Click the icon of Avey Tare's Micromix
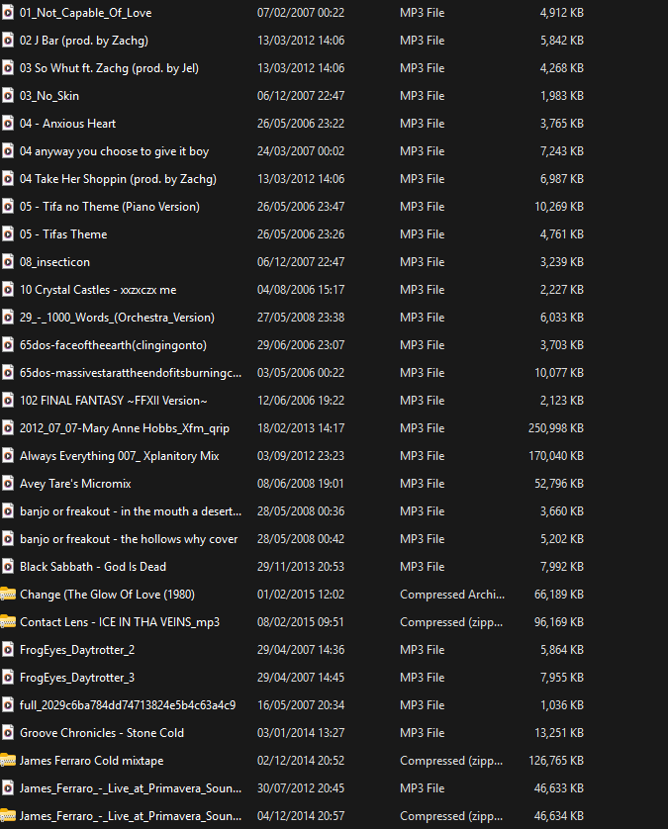Image resolution: width=668 pixels, height=829 pixels. [x=8, y=483]
